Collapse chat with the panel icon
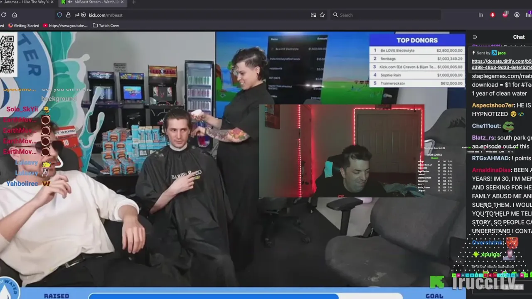Image resolution: width=532 pixels, height=299 pixels. coord(475,37)
